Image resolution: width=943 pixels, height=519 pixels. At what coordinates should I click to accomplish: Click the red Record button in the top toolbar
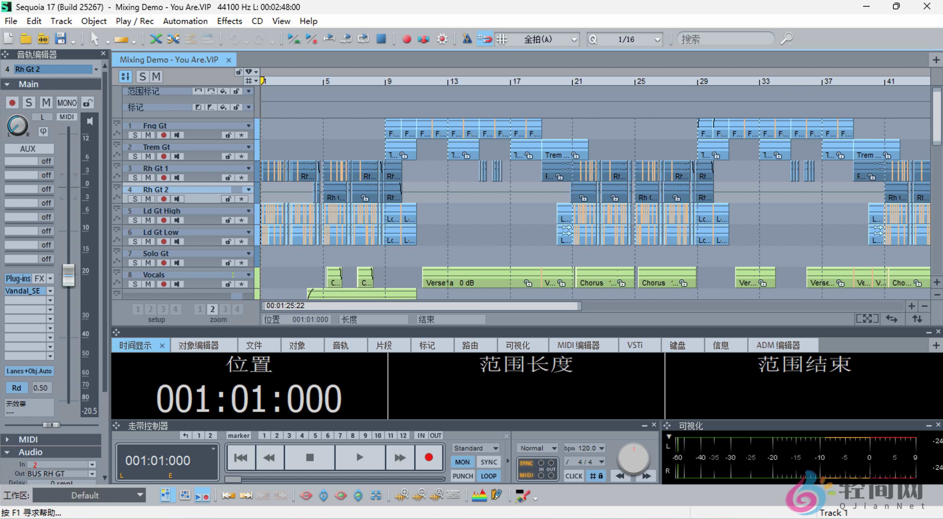pos(406,39)
